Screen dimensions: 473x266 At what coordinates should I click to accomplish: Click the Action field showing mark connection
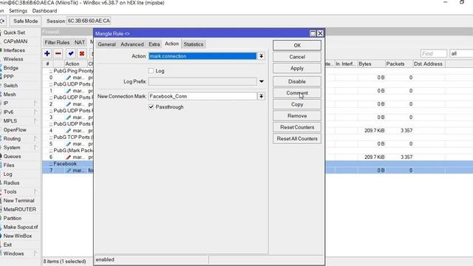point(203,56)
